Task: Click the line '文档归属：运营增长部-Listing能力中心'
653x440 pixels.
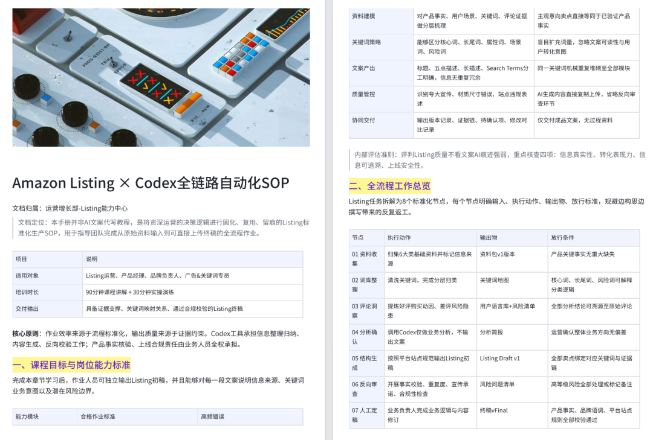Action: (x=70, y=208)
